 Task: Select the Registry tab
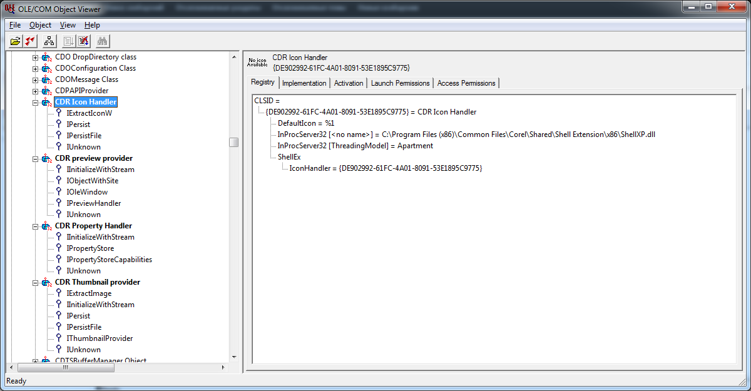coord(263,82)
